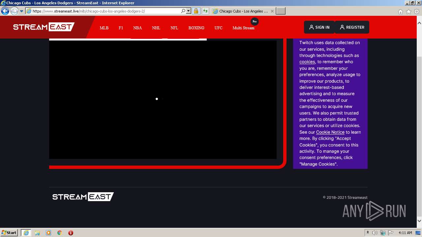This screenshot has width=422, height=237.
Task: Open the Windows Start menu
Action: [x=9, y=233]
